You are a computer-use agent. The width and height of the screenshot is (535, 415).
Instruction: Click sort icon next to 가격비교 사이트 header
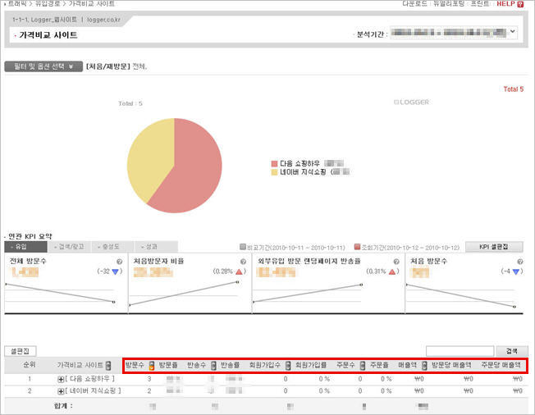[109, 364]
